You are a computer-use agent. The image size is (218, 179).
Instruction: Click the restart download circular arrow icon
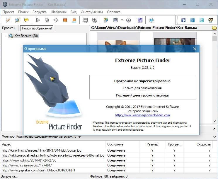(x=47, y=20)
